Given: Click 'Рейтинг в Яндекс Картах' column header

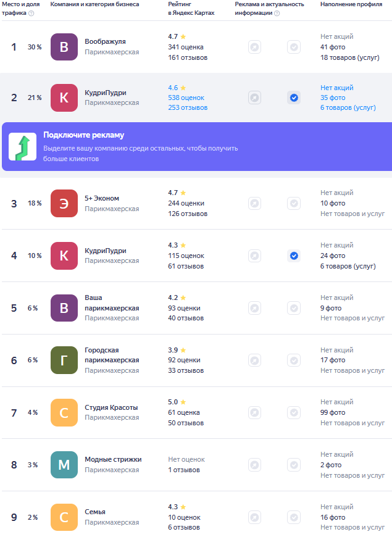Looking at the screenshot, I should [191, 9].
